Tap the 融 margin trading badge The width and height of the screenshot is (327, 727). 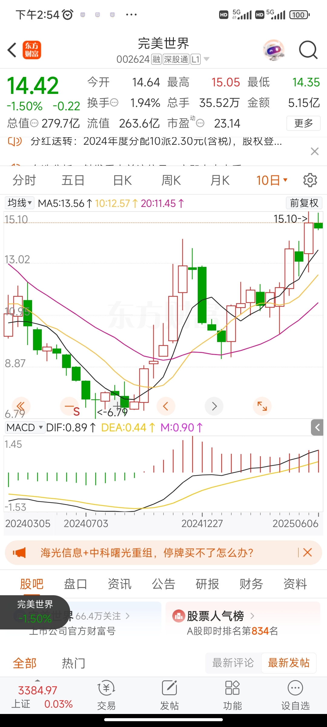[x=156, y=59]
